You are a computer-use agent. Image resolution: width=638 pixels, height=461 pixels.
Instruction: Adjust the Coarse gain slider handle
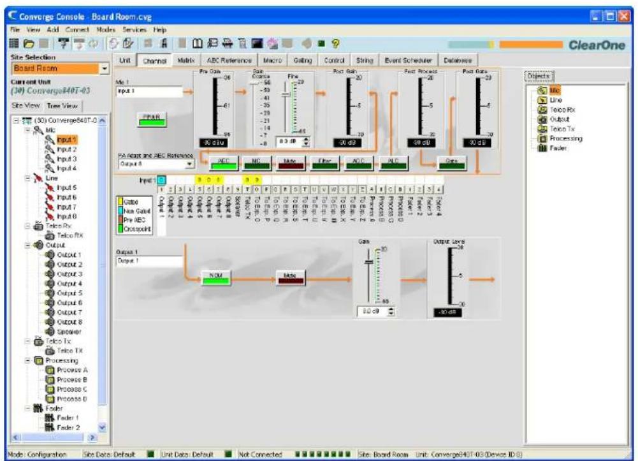coord(254,83)
